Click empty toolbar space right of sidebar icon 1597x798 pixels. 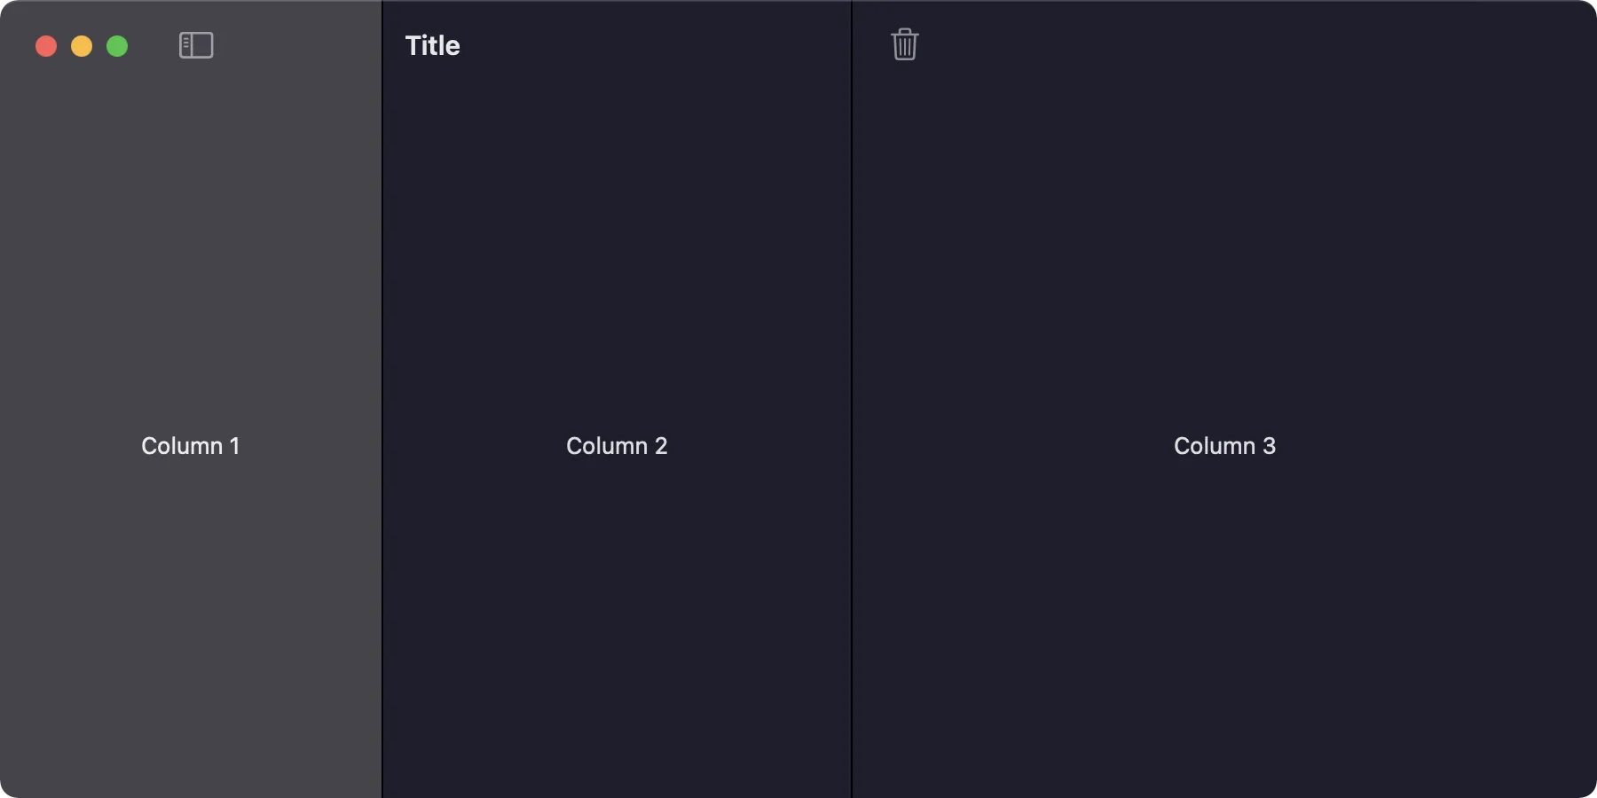point(293,46)
